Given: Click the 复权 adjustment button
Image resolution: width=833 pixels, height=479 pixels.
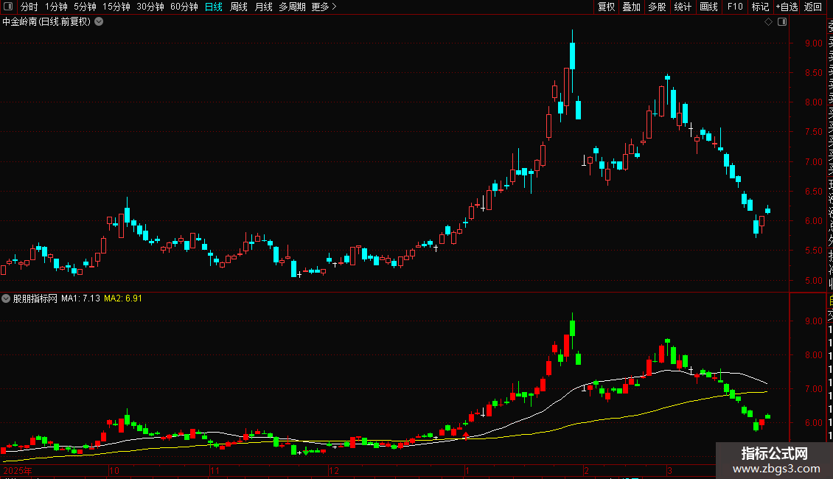Looking at the screenshot, I should [606, 7].
